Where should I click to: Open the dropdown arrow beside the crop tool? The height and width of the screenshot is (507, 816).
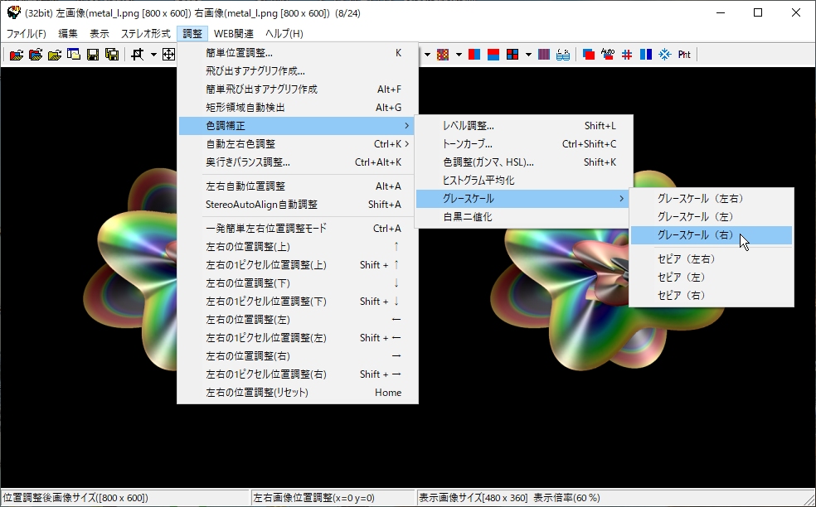click(153, 55)
